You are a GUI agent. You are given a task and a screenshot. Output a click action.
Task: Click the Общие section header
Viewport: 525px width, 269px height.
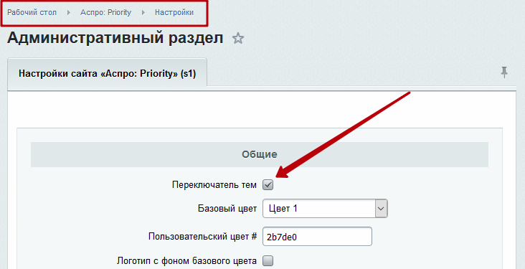[260, 154]
